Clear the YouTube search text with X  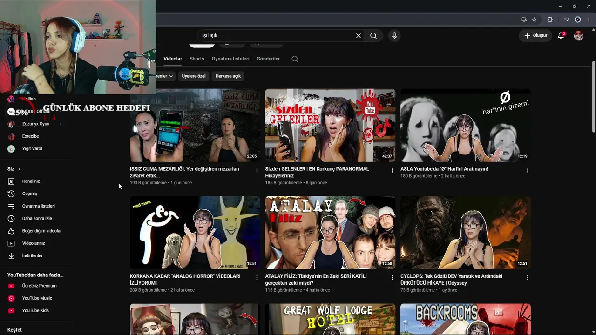[359, 35]
